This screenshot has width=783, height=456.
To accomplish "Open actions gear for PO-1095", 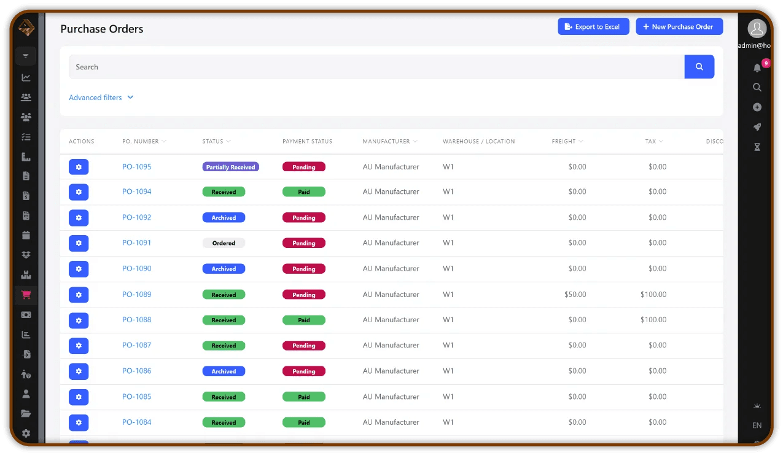I will tap(79, 167).
